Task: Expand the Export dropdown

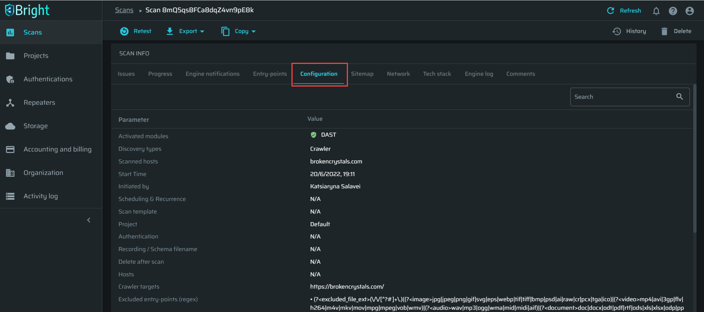Action: coord(186,32)
